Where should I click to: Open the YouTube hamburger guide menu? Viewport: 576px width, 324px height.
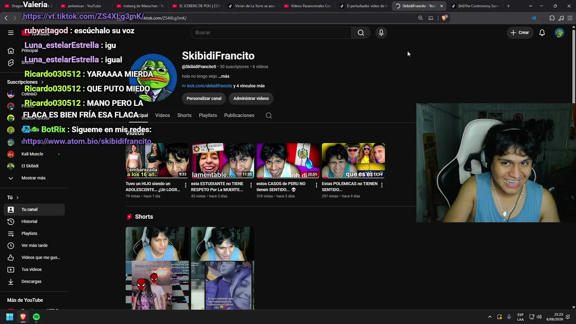pyautogui.click(x=11, y=32)
